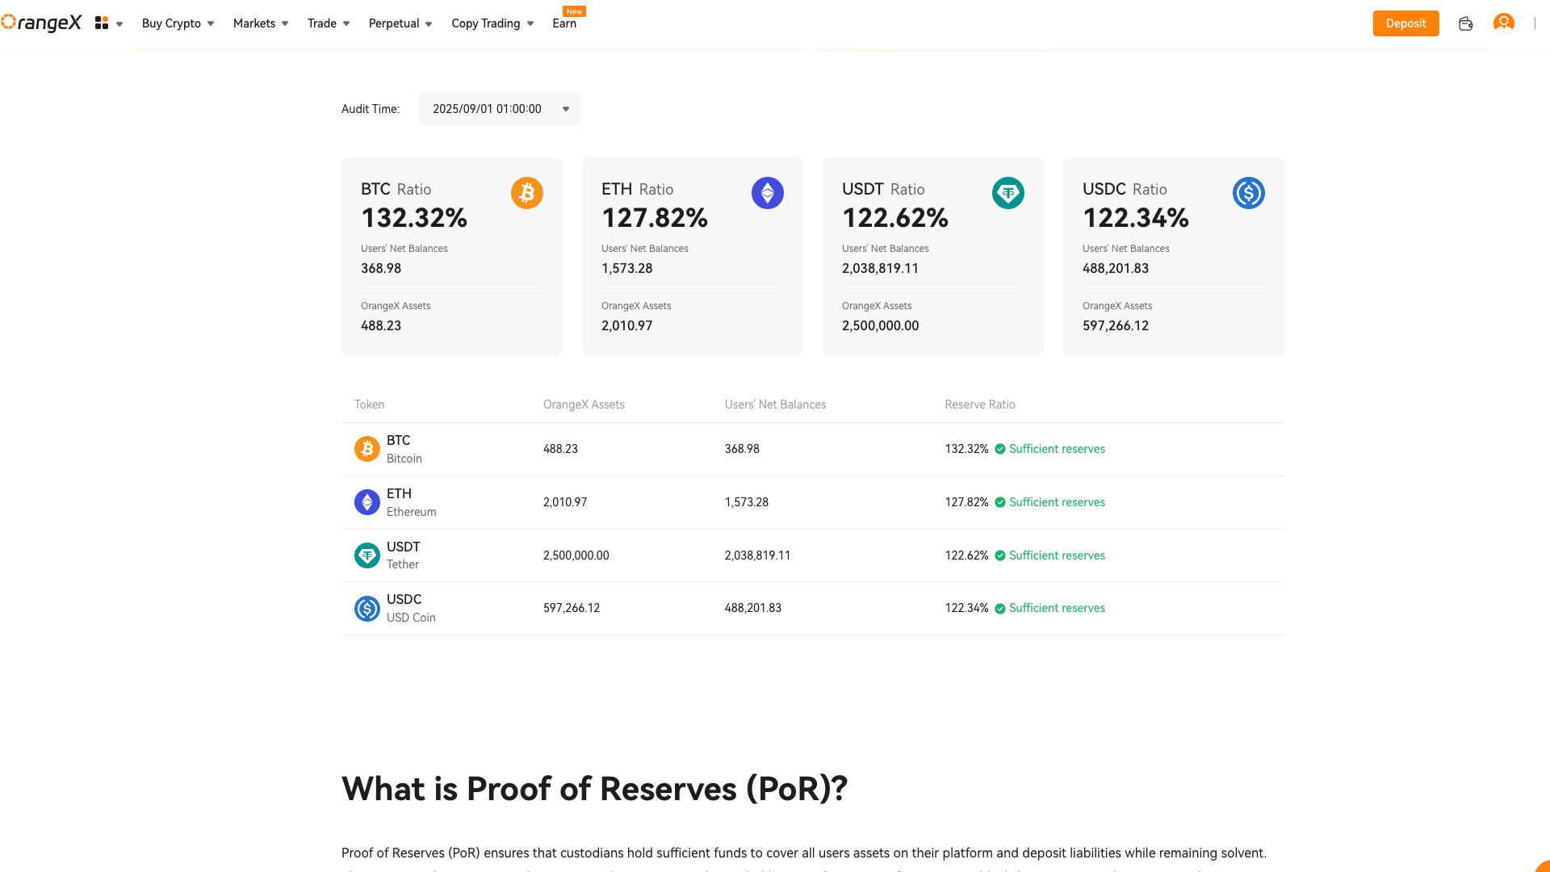Click the Ethereum icon in the ETH table row

click(367, 502)
